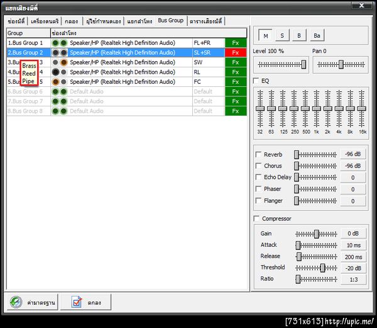Switch to the แยกลำโพง tab

pos(139,21)
